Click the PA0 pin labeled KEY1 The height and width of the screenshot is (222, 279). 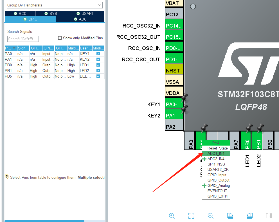click(174, 103)
